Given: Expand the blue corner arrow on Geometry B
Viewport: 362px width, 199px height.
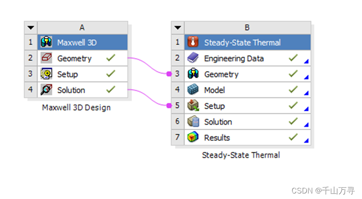Looking at the screenshot, I should [306, 77].
